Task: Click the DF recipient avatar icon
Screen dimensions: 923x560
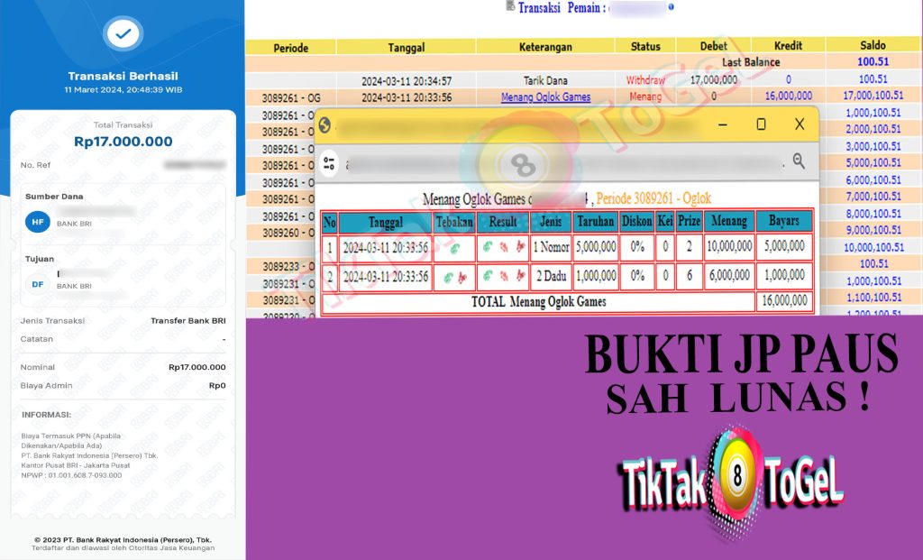Action: 37,284
